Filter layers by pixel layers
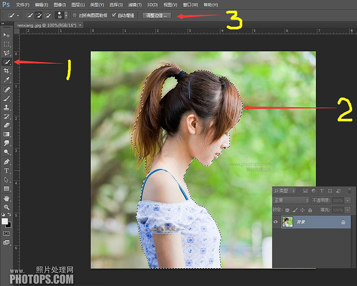 point(305,191)
